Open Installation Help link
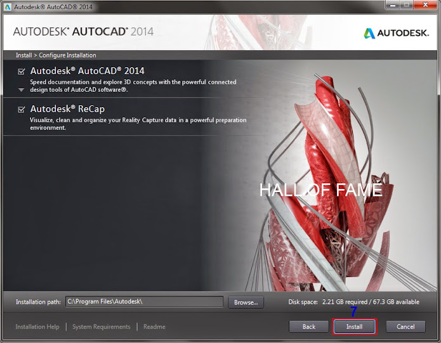 [37, 327]
